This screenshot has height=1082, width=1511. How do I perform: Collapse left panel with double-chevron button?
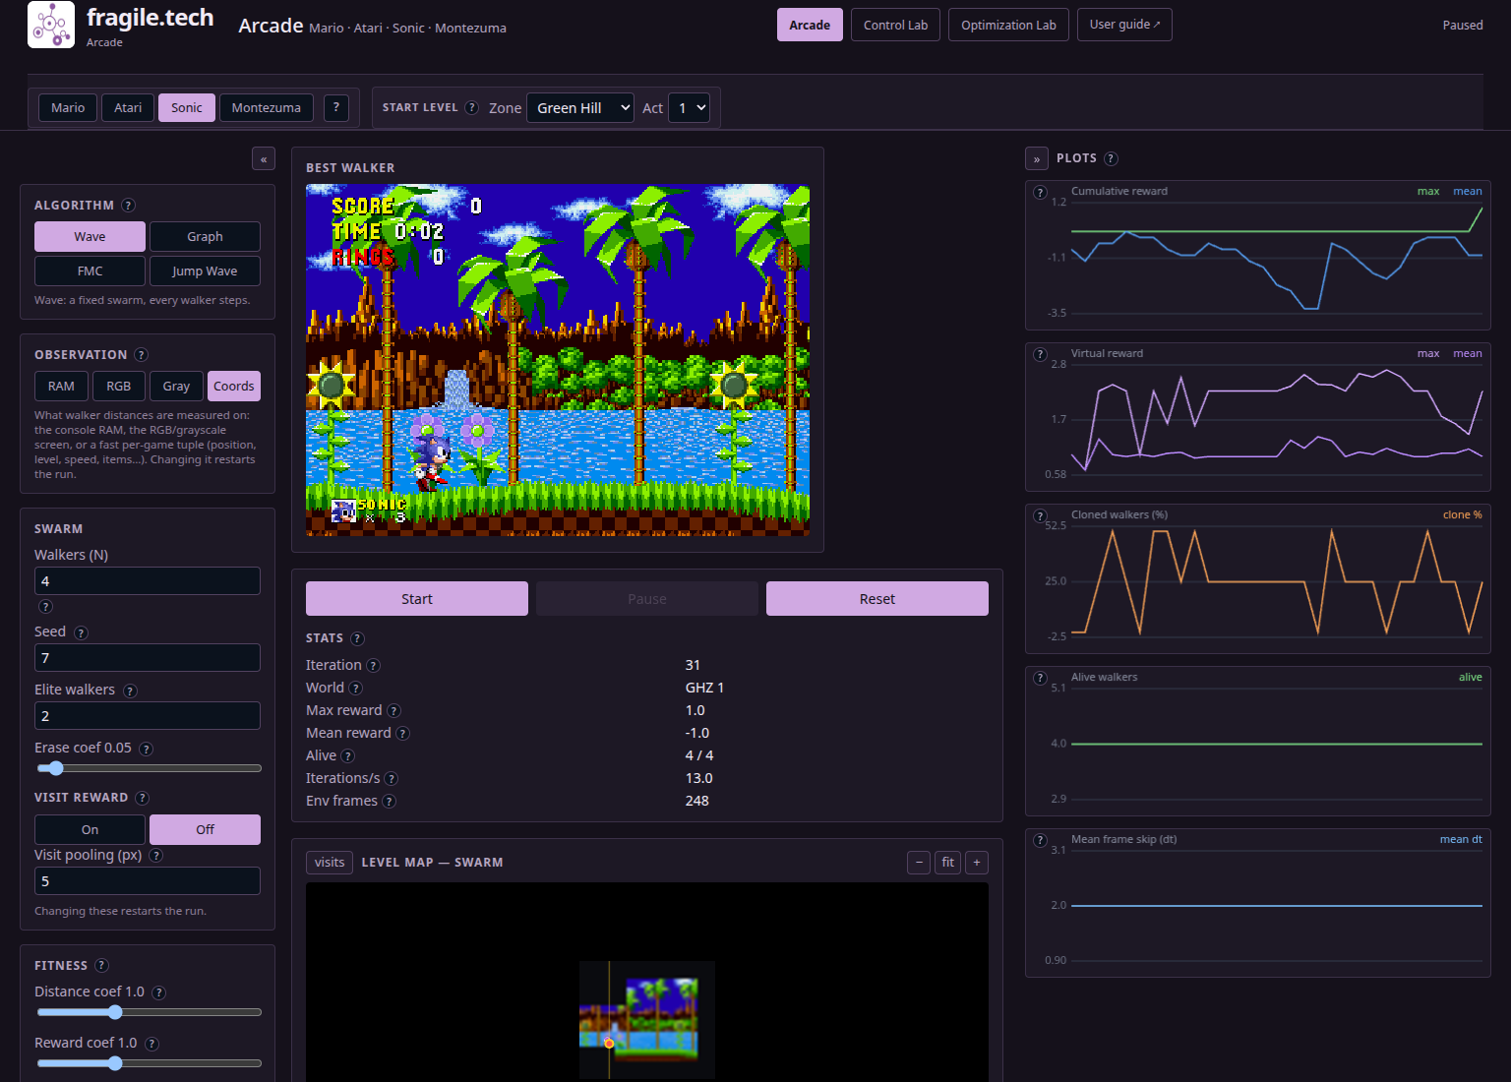[x=264, y=158]
